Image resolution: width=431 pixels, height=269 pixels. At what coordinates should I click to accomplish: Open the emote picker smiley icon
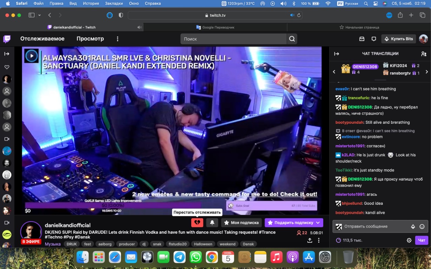pos(422,227)
